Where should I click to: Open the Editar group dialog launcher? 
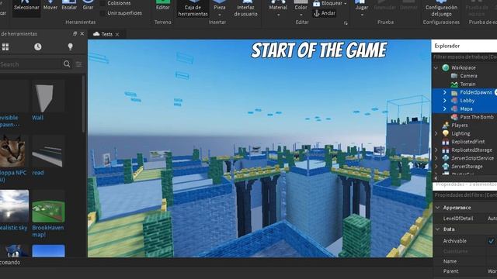[x=346, y=22]
